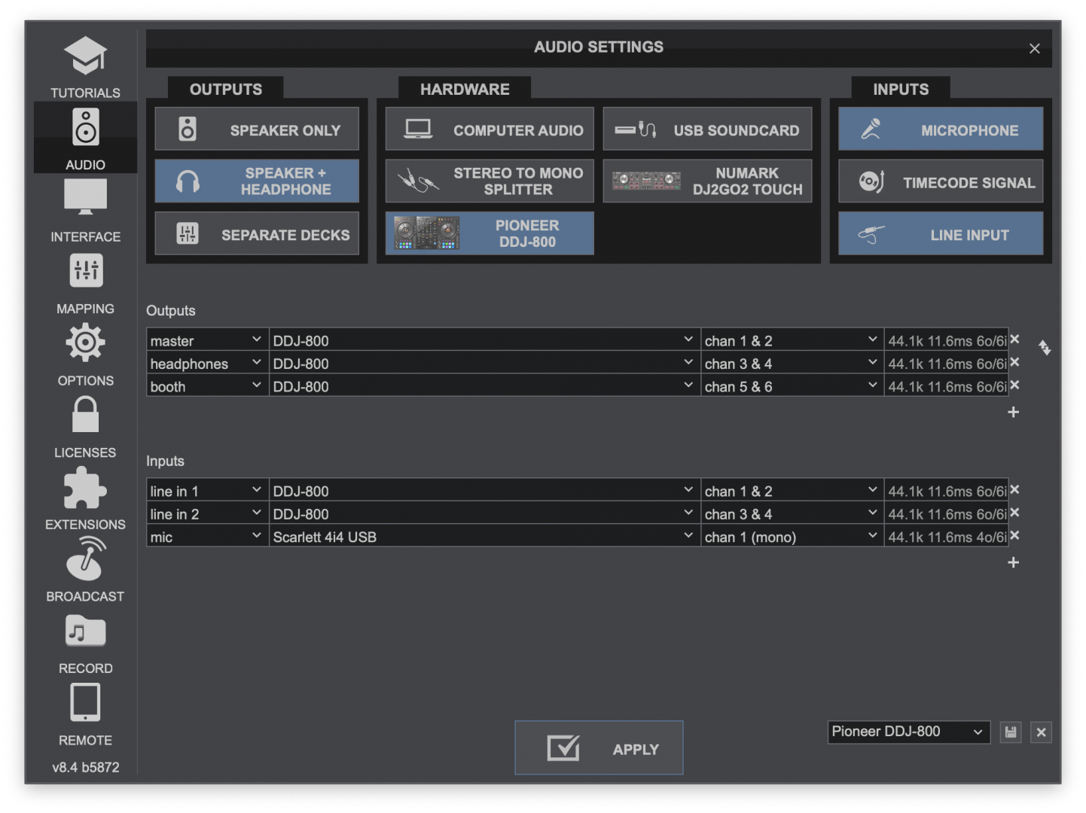Open the Pioneer DDJ-800 config preset dropdown
The image size is (1086, 813).
pyautogui.click(x=909, y=732)
